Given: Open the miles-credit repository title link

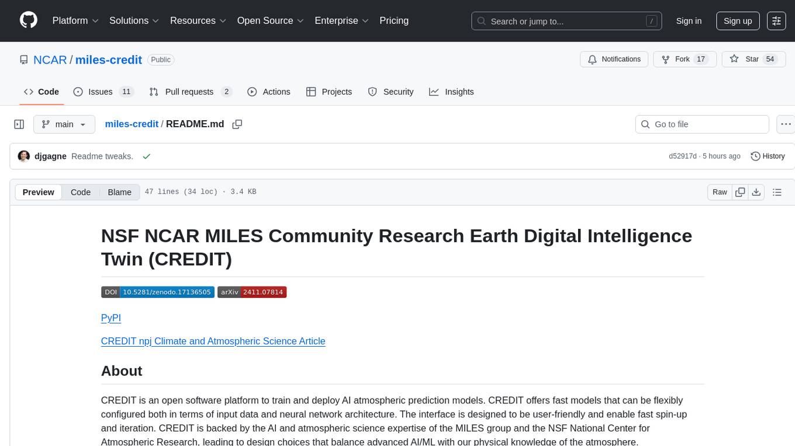Looking at the screenshot, I should pos(109,60).
